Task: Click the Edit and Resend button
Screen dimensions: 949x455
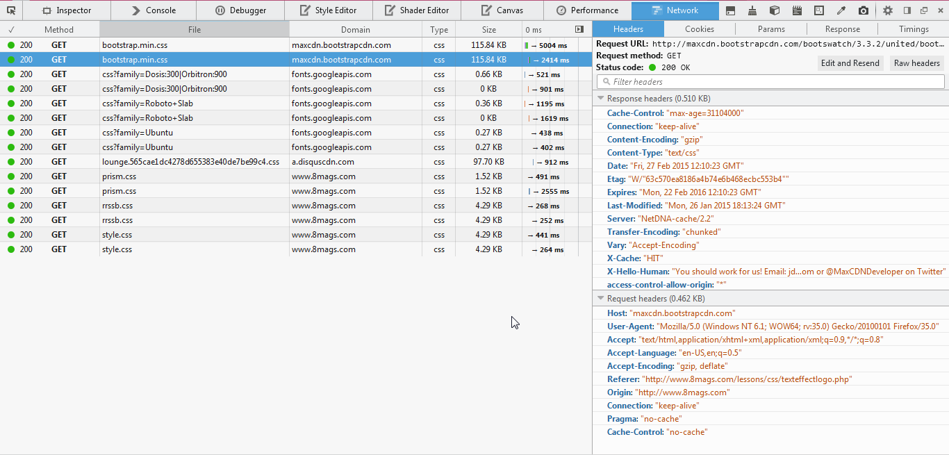Action: 850,63
